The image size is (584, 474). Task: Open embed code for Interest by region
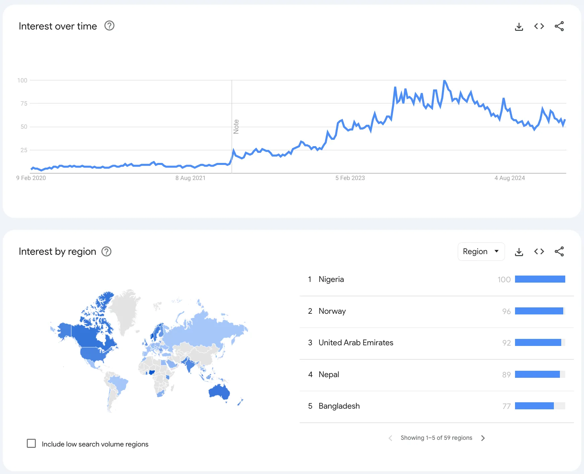(x=539, y=251)
